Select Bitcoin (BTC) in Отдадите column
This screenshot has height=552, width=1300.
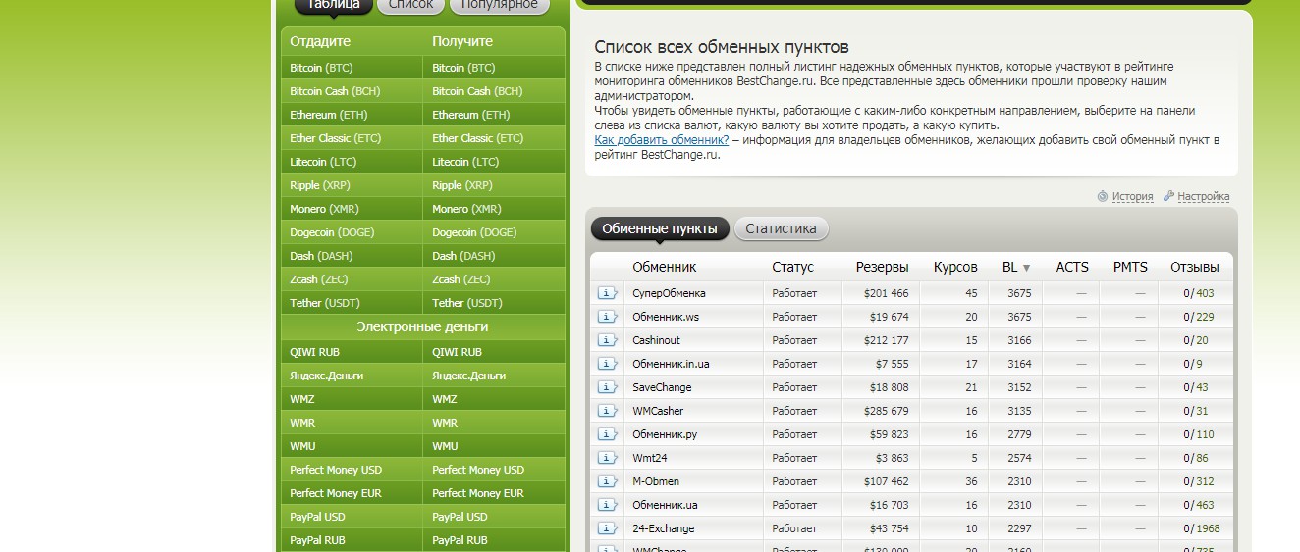[352, 68]
